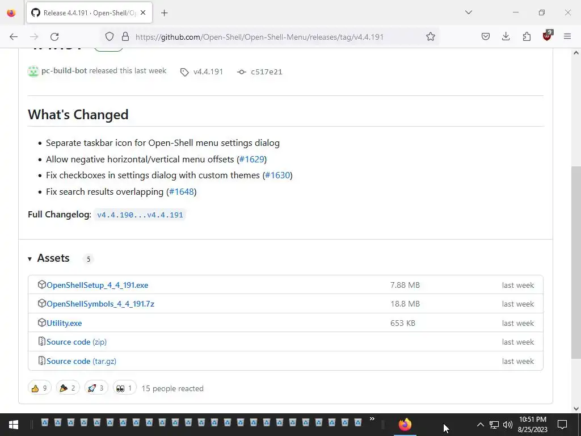Open issue #1629 link

251,160
